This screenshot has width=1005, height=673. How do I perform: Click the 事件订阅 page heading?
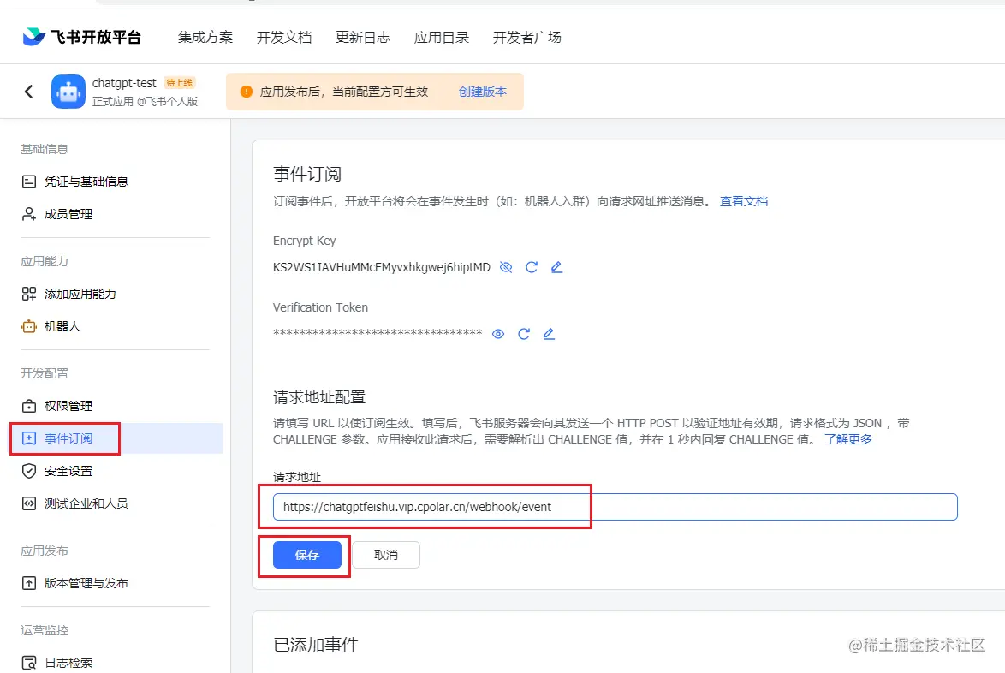(x=307, y=174)
